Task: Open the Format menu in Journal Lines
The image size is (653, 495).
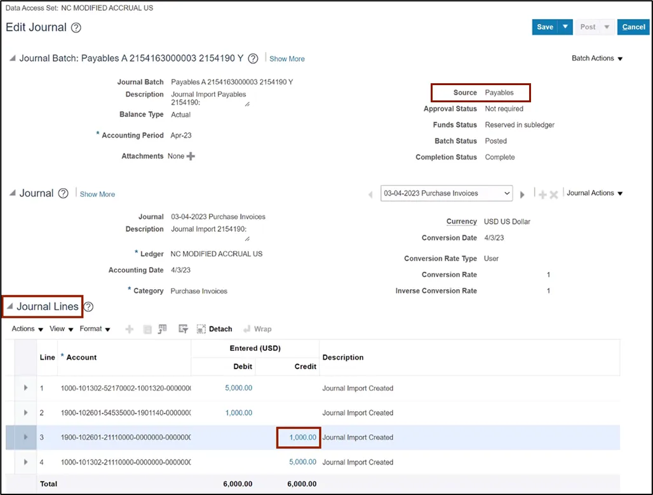Action: [x=95, y=329]
